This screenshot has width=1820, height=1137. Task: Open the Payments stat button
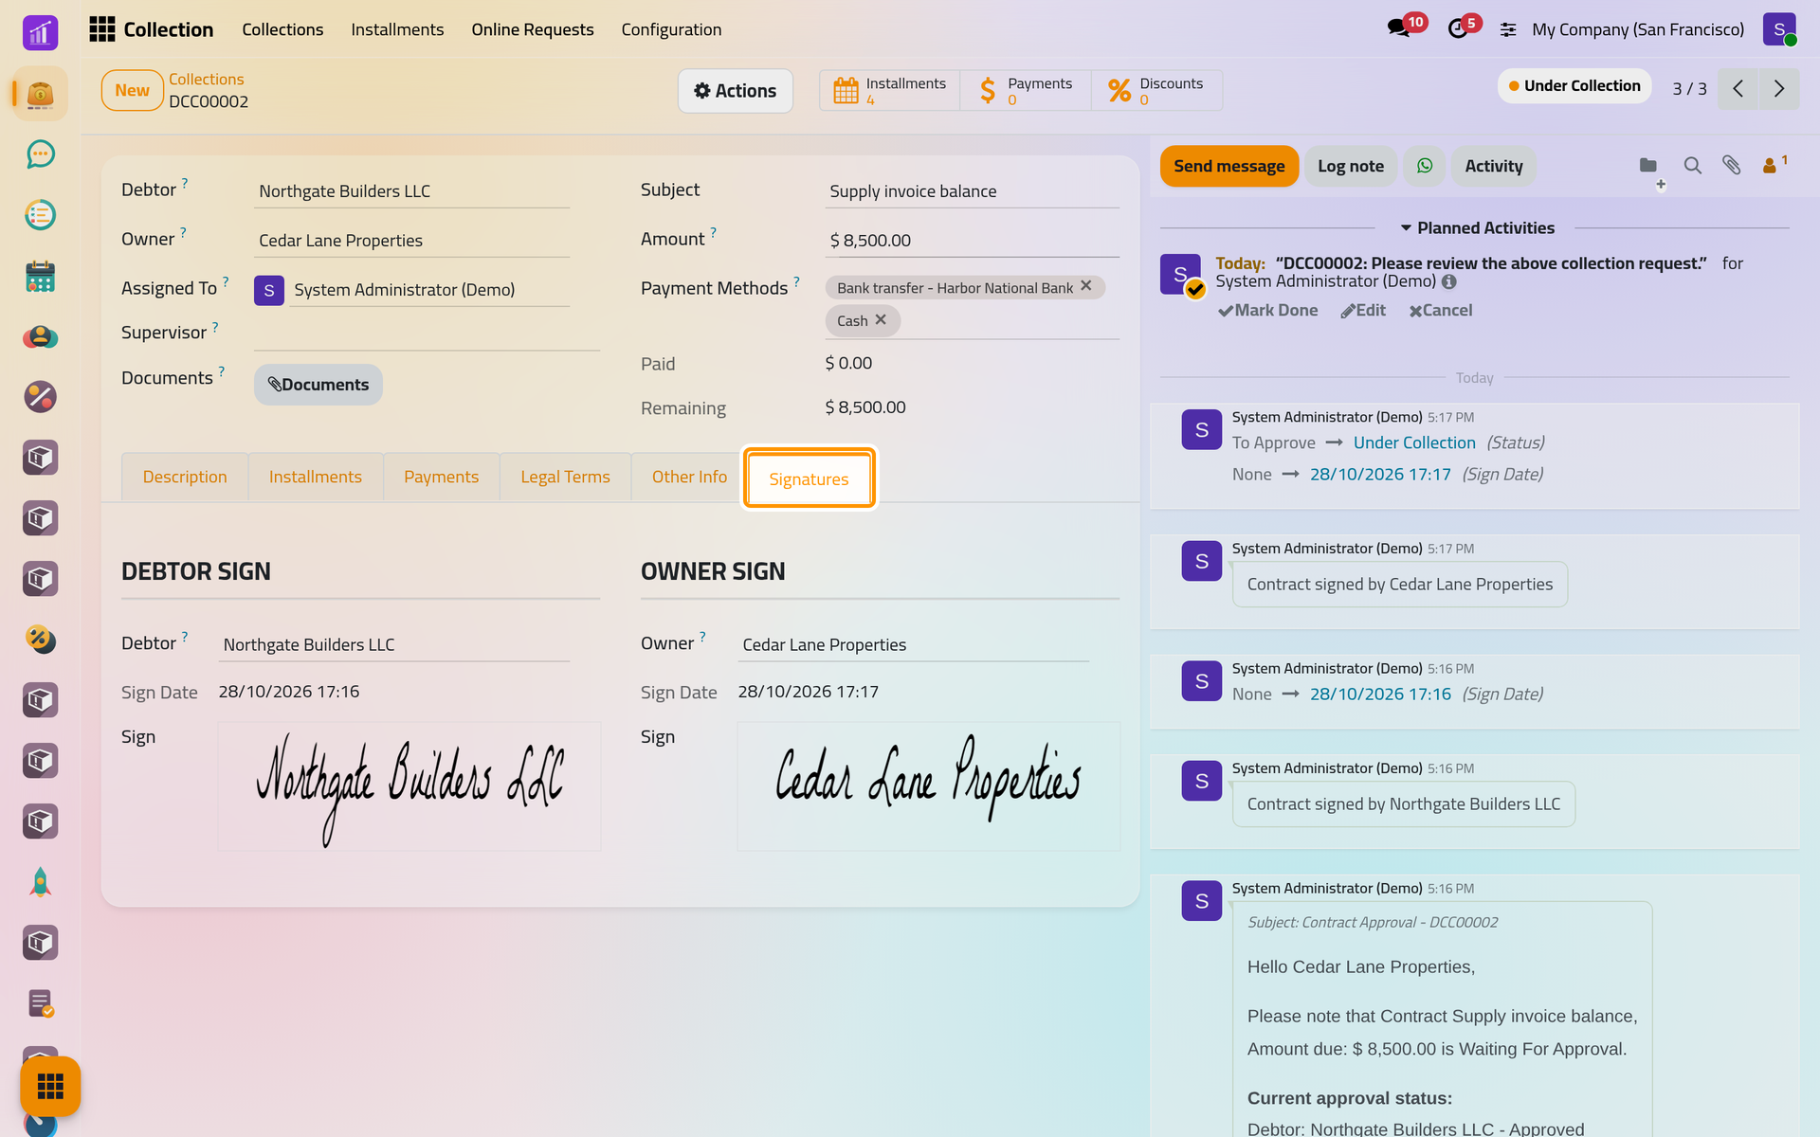(x=1026, y=91)
